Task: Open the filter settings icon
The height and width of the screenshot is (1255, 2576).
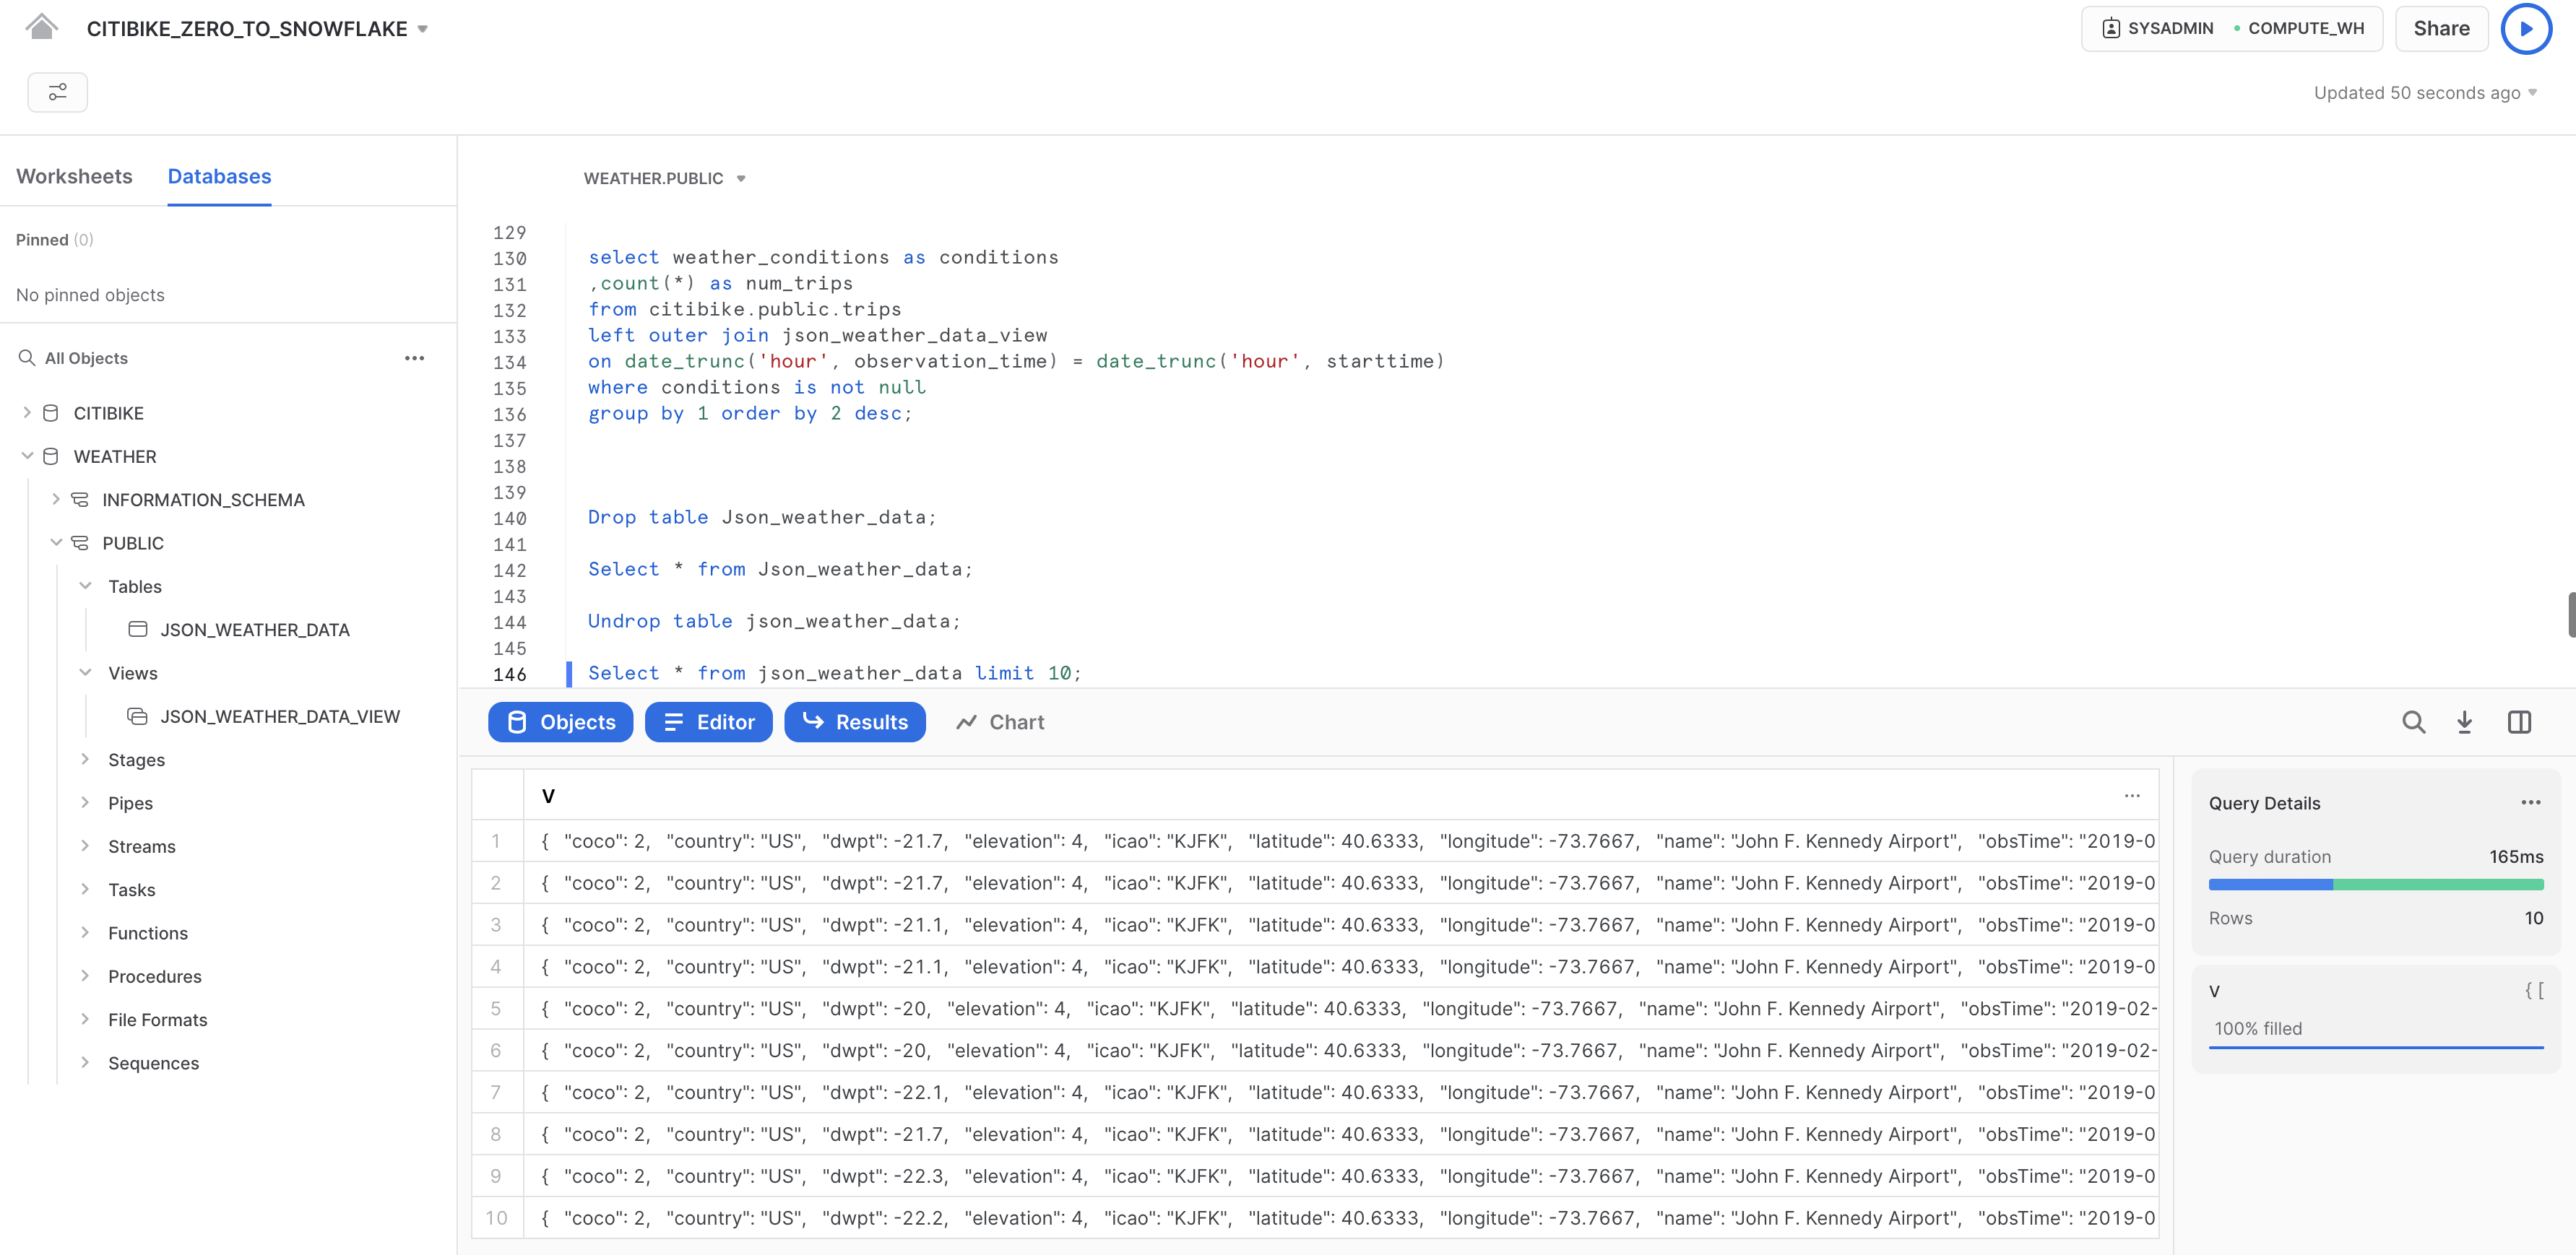Action: pos(57,92)
